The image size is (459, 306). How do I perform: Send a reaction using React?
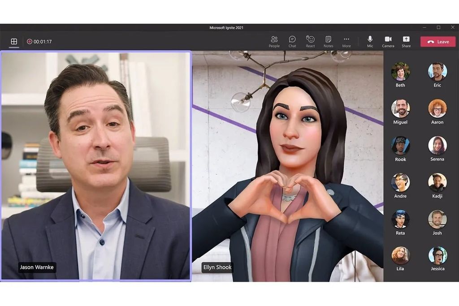tap(310, 41)
